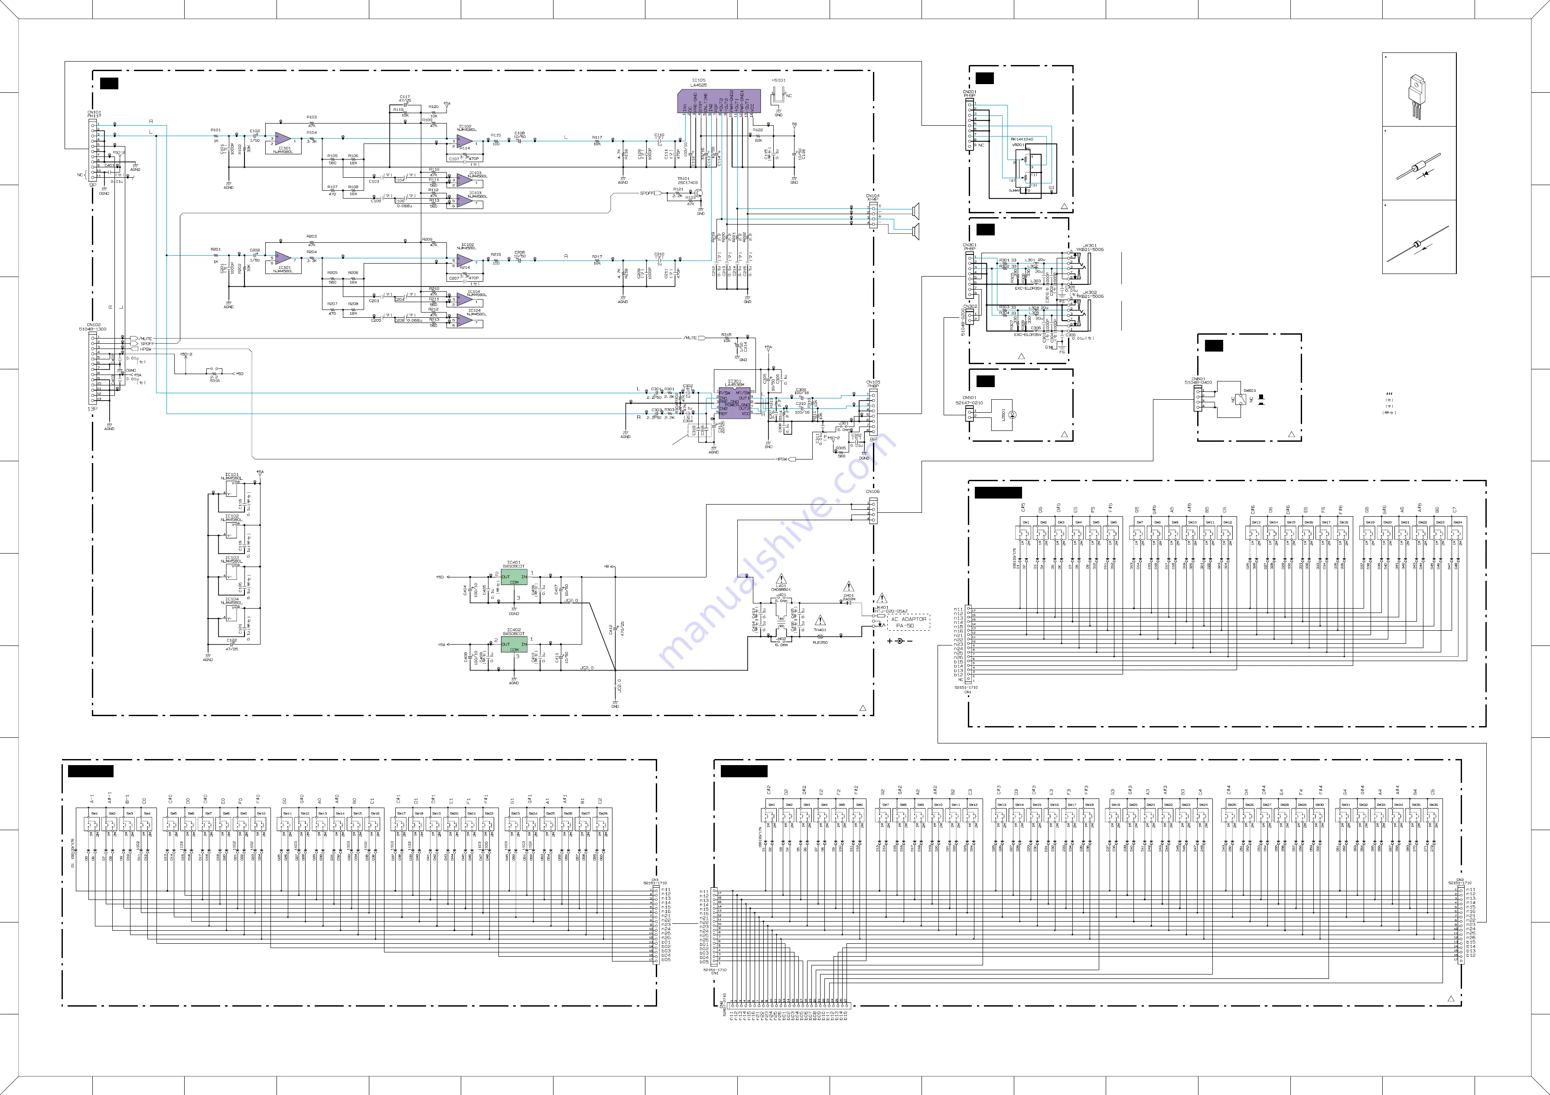Image resolution: width=1550 pixels, height=1095 pixels.
Task: Click the upper EXC-ELDR35V label near L303
Action: pos(1028,288)
